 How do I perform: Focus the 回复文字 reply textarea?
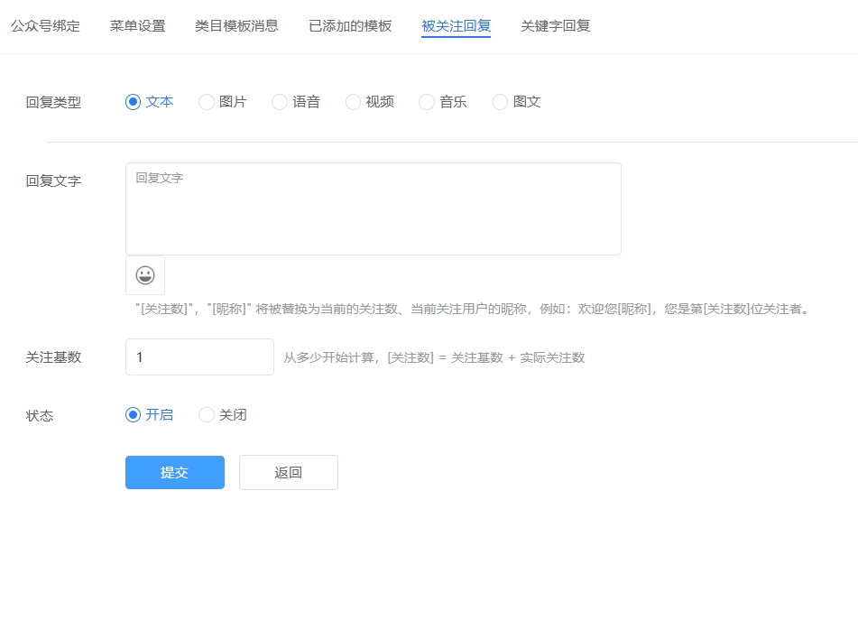point(373,208)
